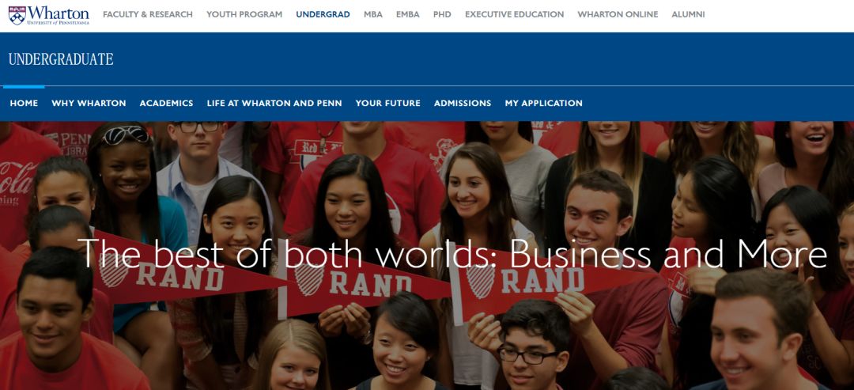Viewport: 854px width, 390px height.
Task: Open the Wharton Online link
Action: (x=618, y=15)
